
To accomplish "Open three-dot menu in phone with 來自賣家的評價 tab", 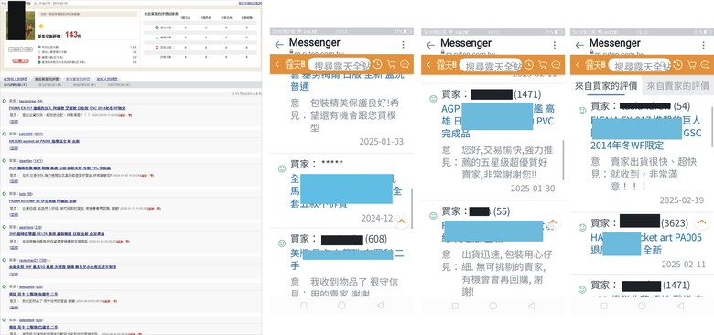I will point(704,45).
